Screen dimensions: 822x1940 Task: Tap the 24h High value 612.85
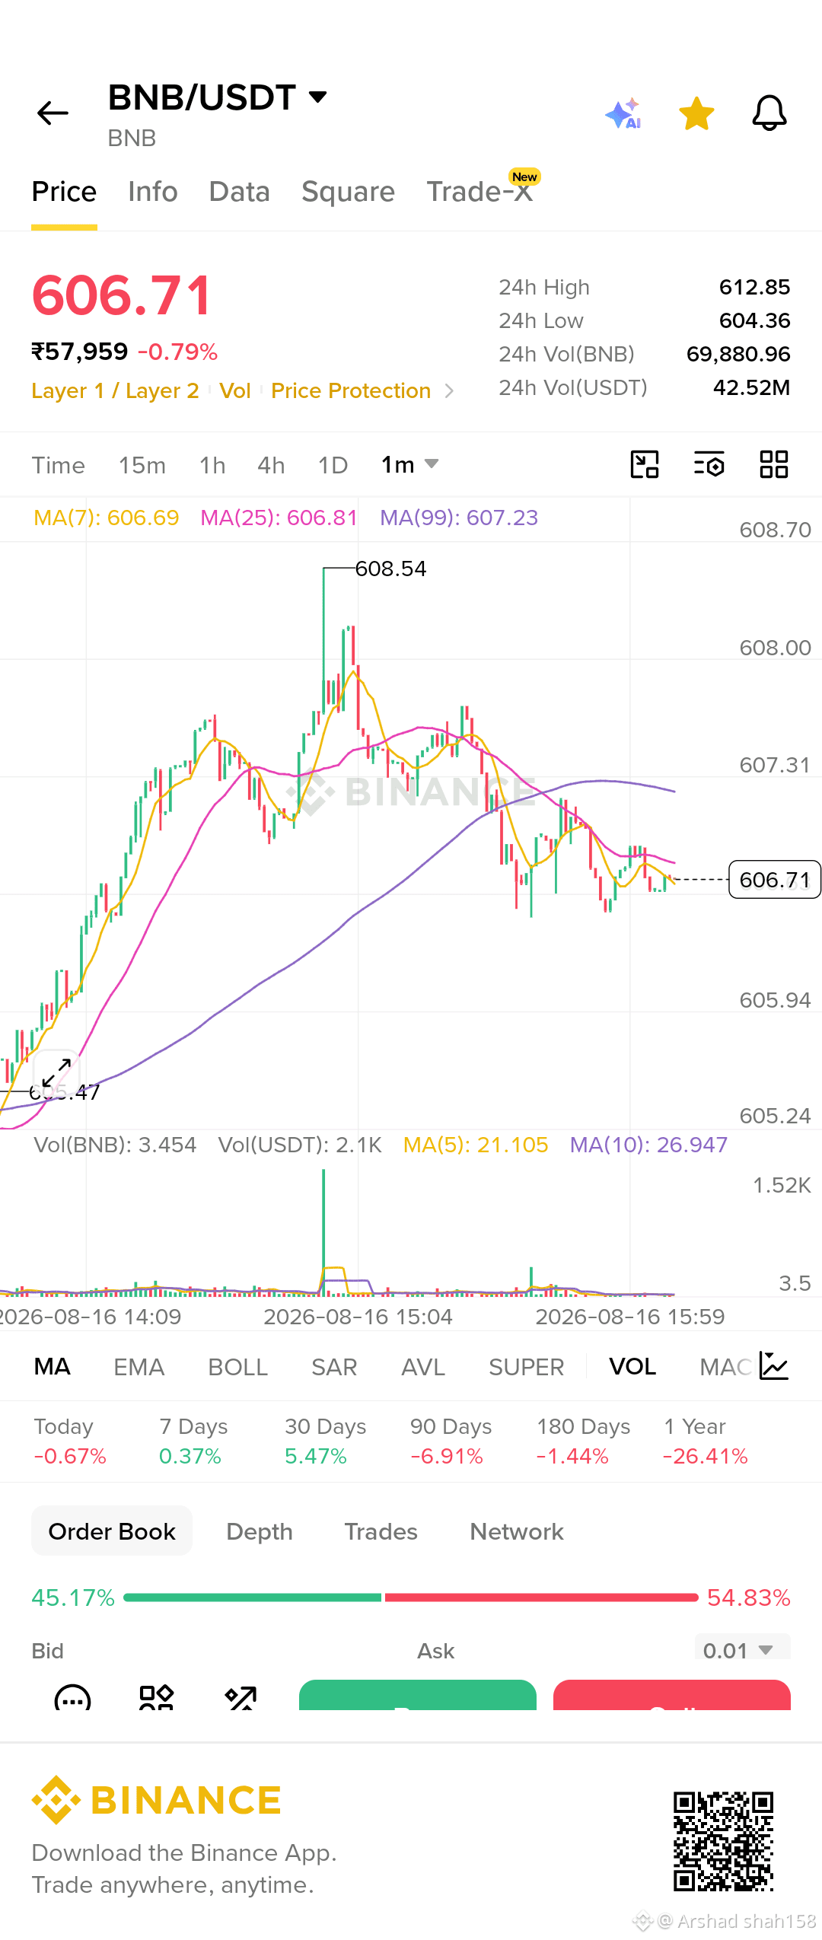(x=754, y=287)
